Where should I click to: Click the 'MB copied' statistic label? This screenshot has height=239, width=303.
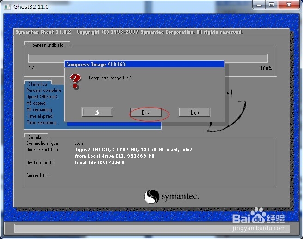36,103
